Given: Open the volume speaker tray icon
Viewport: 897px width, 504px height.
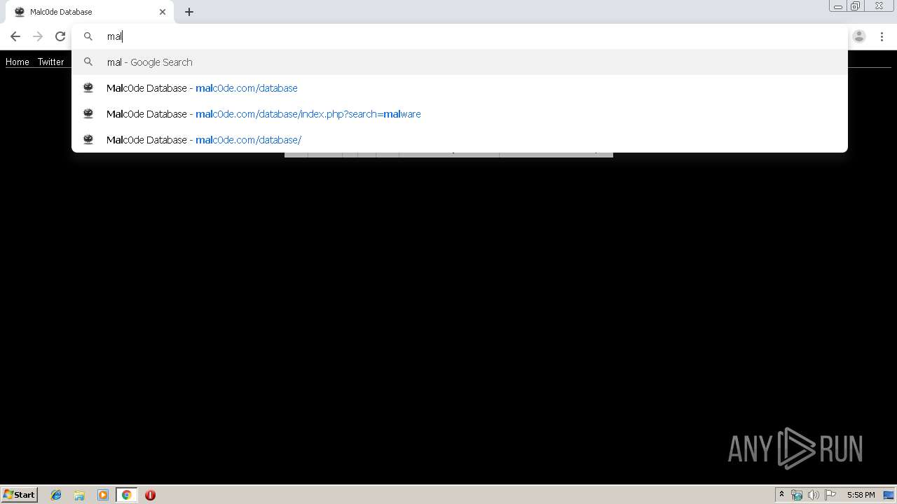Looking at the screenshot, I should point(813,495).
